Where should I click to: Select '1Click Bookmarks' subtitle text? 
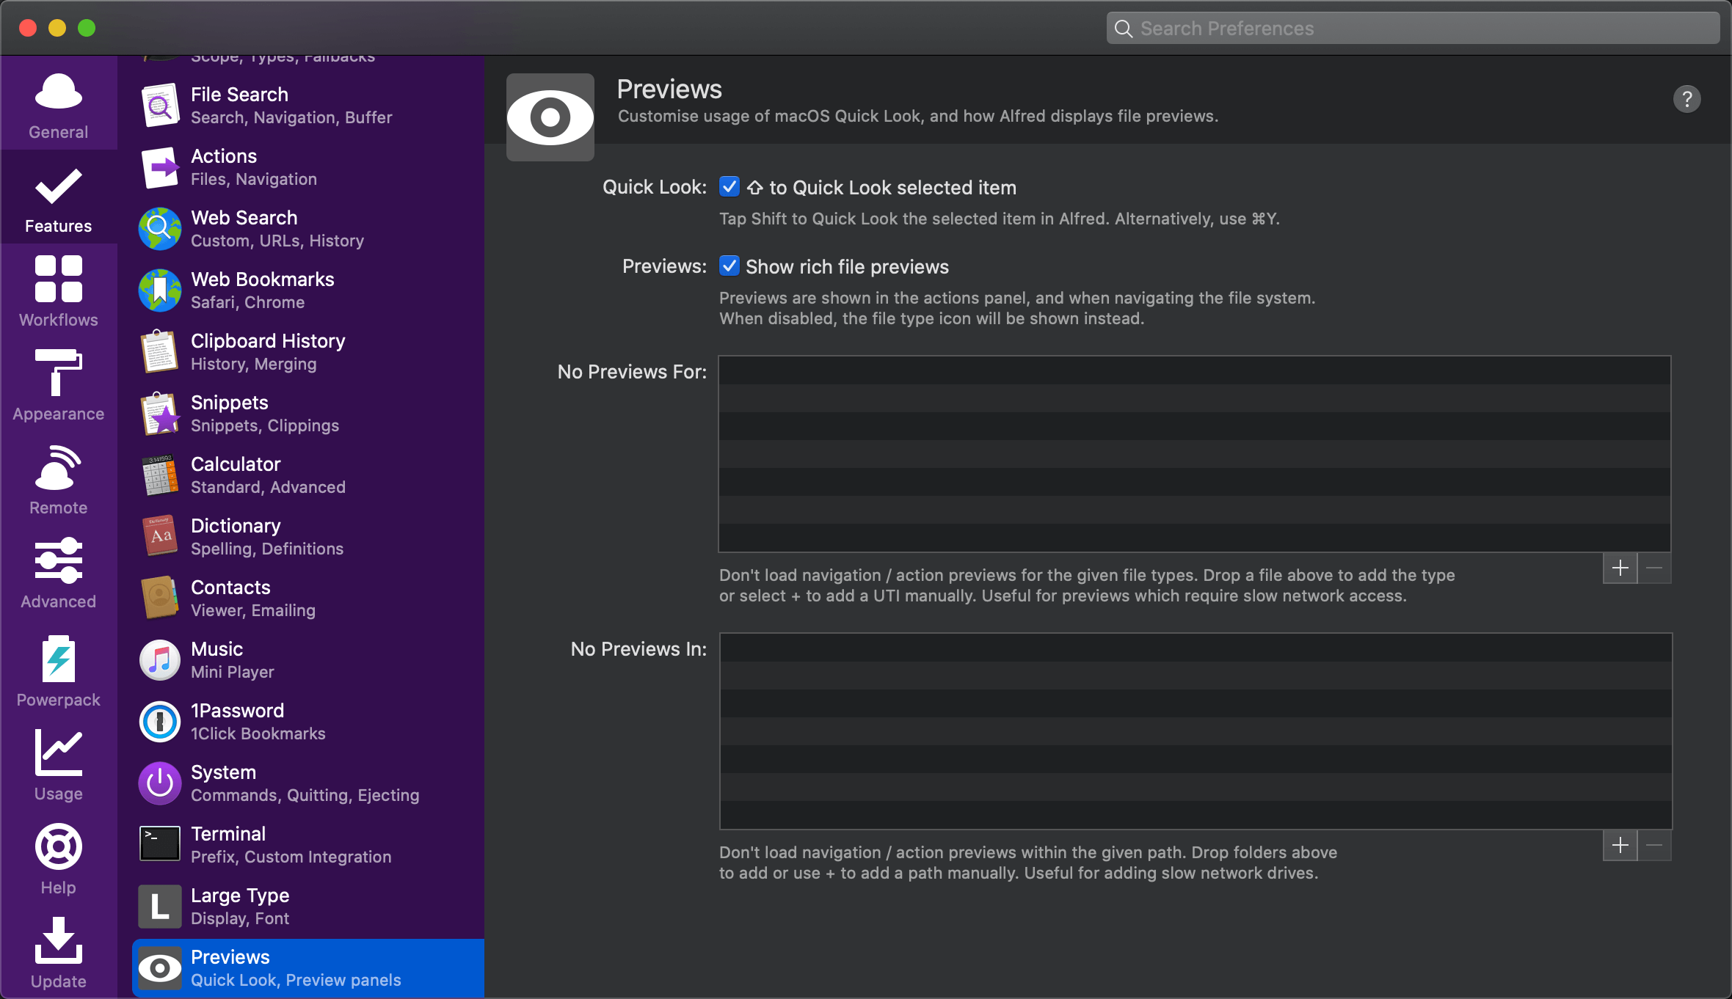pos(258,734)
